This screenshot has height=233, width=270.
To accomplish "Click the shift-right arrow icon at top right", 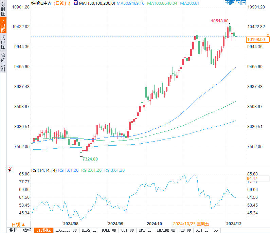I will click(237, 3).
